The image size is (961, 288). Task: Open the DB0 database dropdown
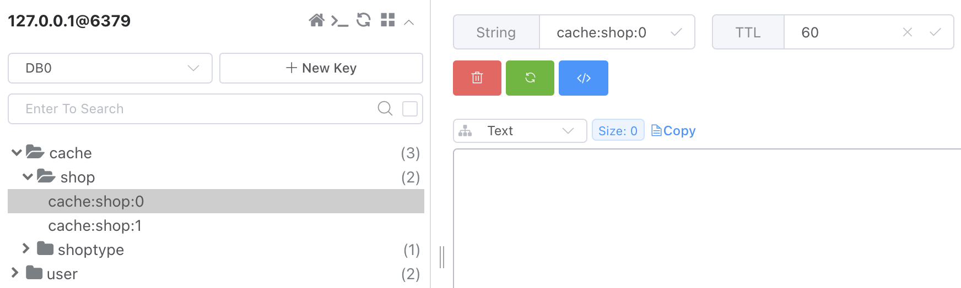[x=110, y=68]
